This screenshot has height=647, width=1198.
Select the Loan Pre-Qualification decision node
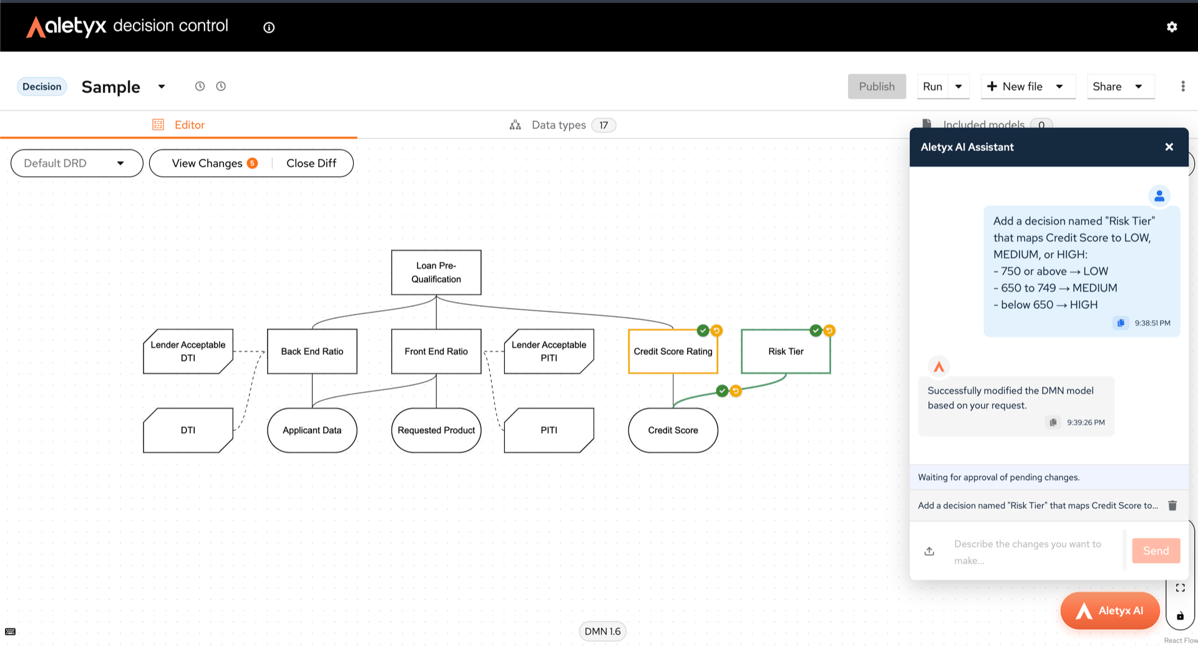[x=436, y=272]
